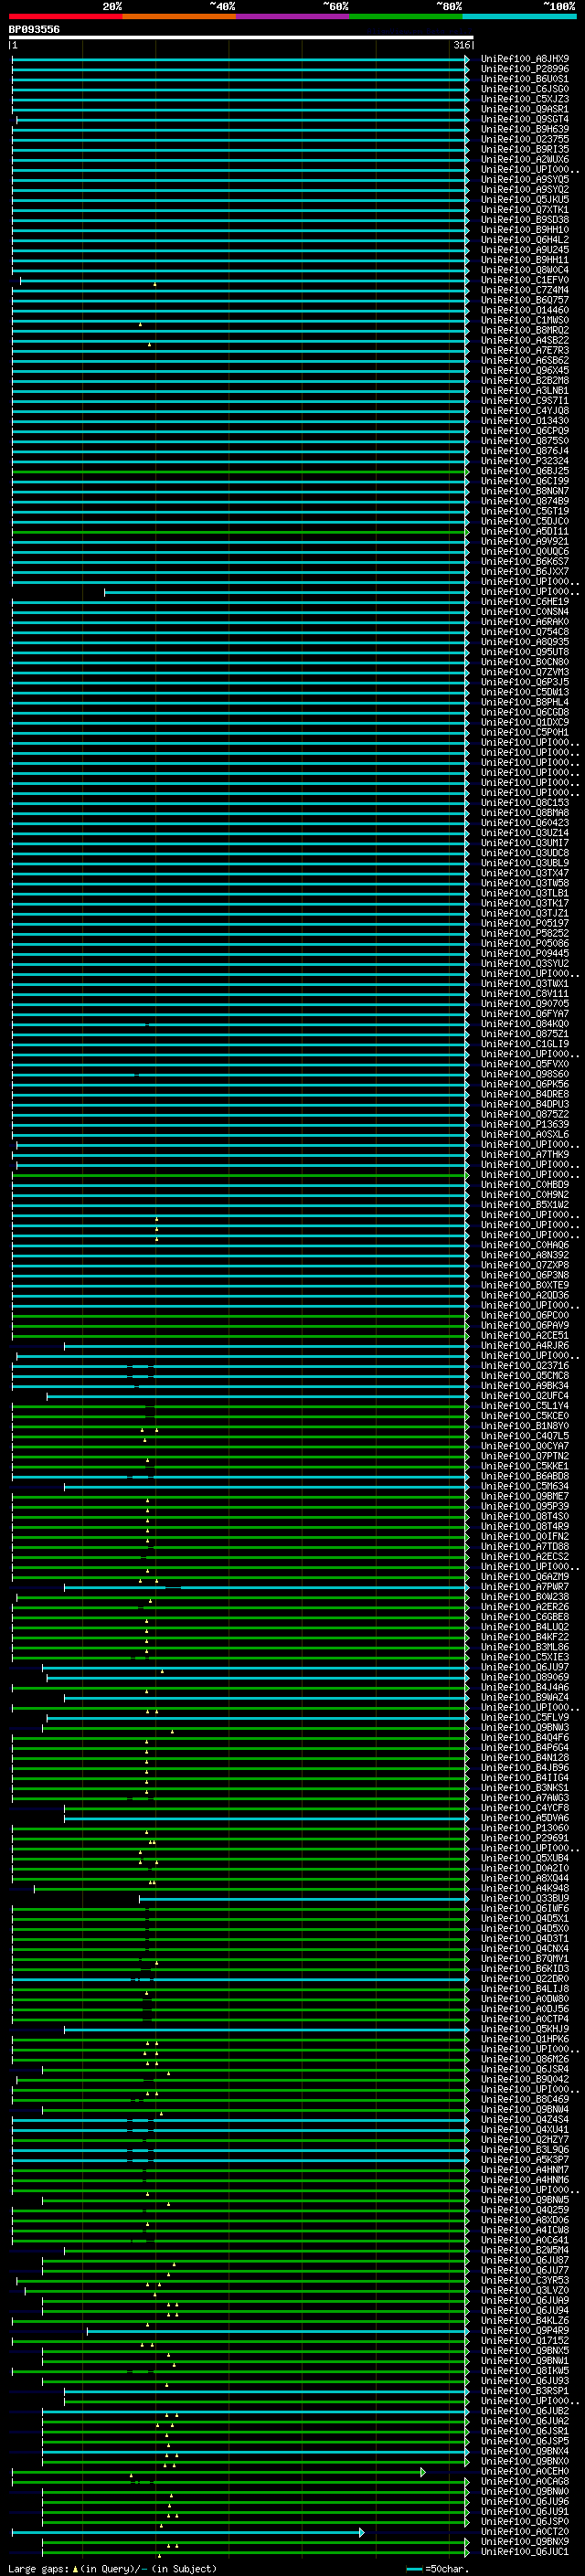
Task: Open hit UniRef100_A8JHX9
Action: pyautogui.click(x=525, y=59)
